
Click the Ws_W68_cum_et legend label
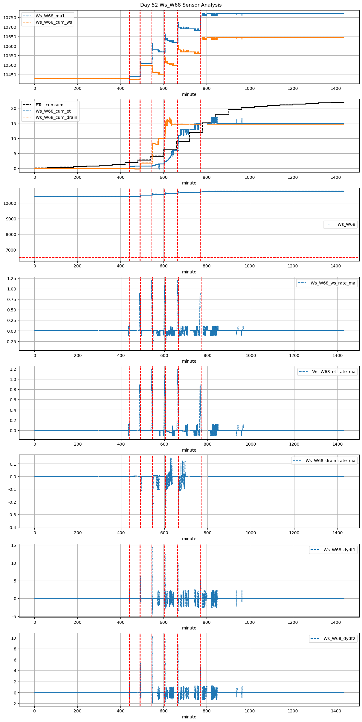53,111
